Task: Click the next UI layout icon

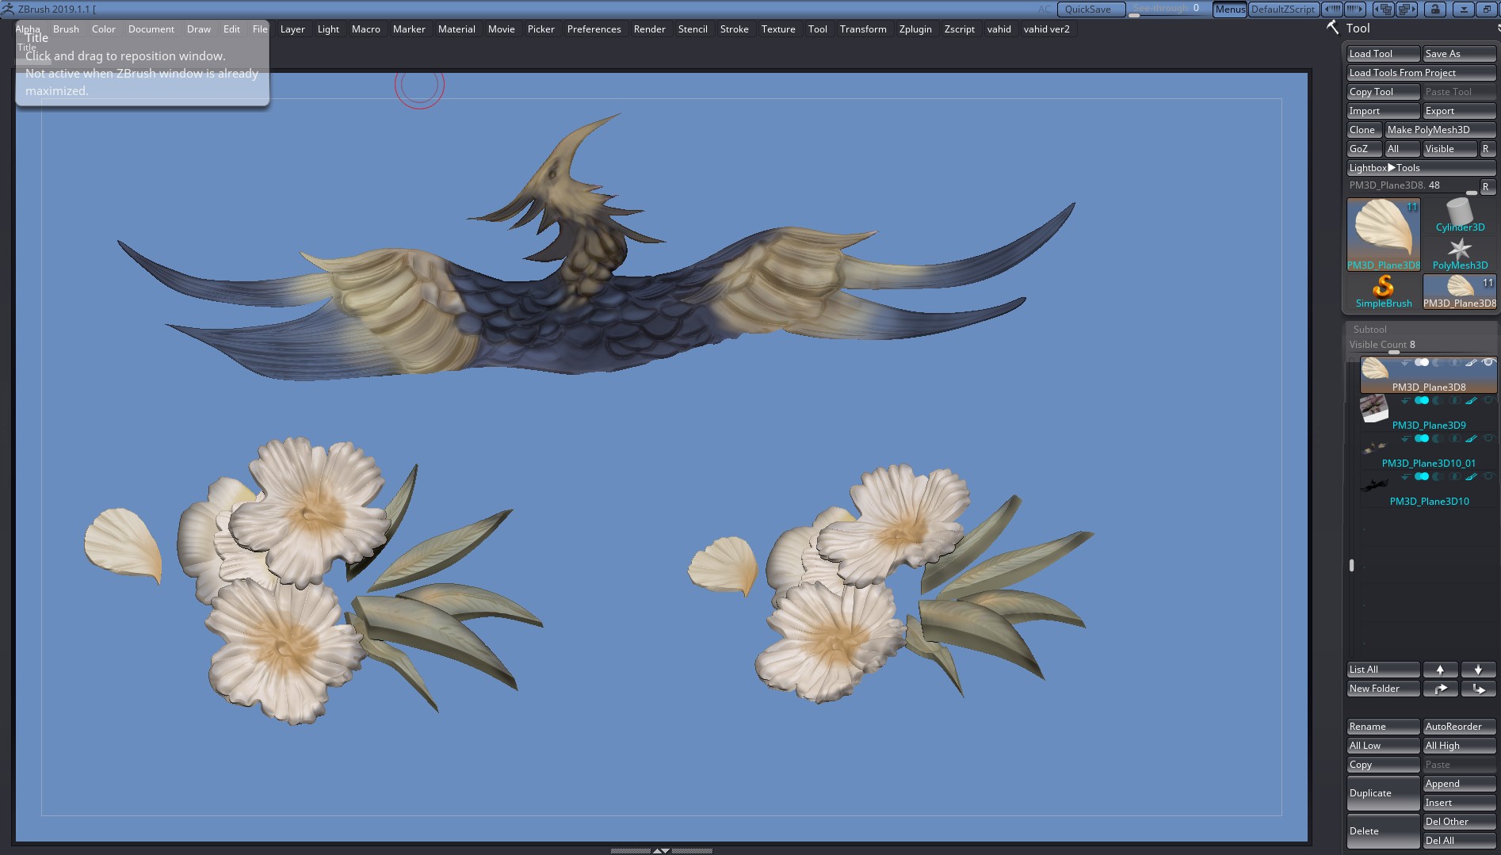Action: pyautogui.click(x=1407, y=9)
